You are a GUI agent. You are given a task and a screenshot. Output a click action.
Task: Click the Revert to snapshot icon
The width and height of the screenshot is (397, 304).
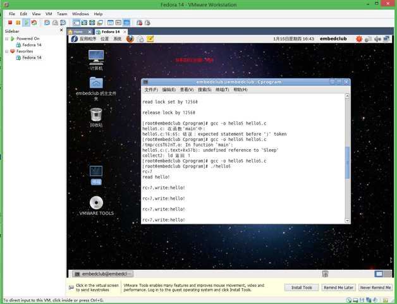pos(55,23)
